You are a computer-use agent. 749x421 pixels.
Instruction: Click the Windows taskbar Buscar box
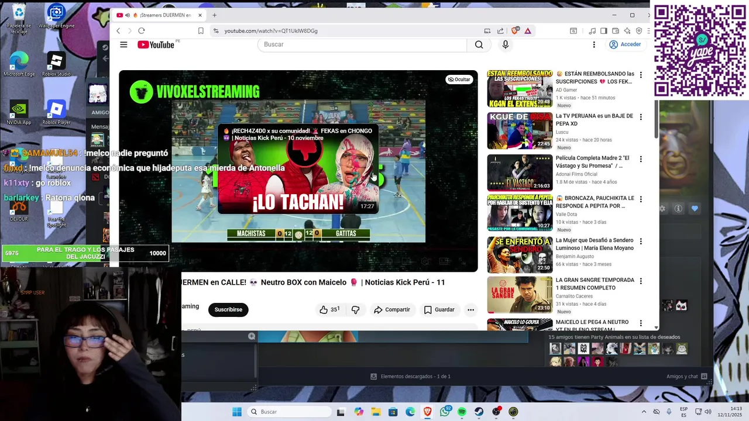[288, 412]
